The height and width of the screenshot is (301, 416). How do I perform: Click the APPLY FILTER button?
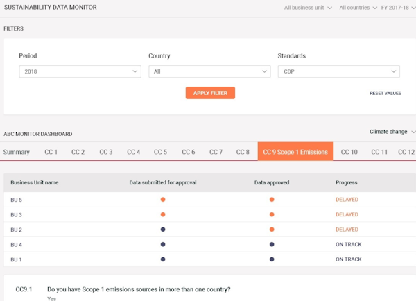click(210, 93)
